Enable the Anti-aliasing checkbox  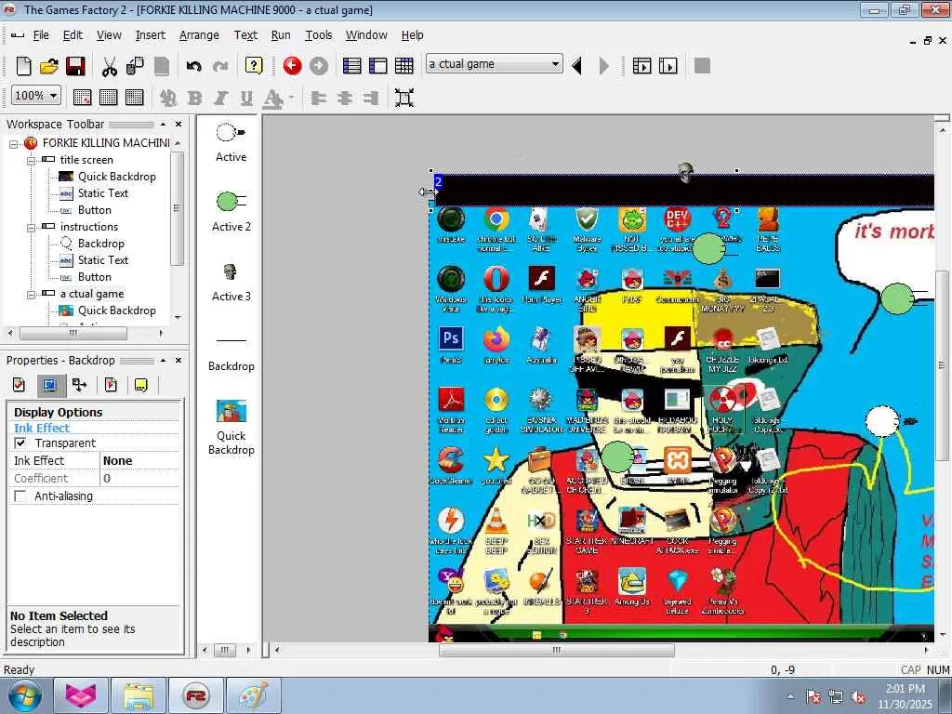coord(20,496)
